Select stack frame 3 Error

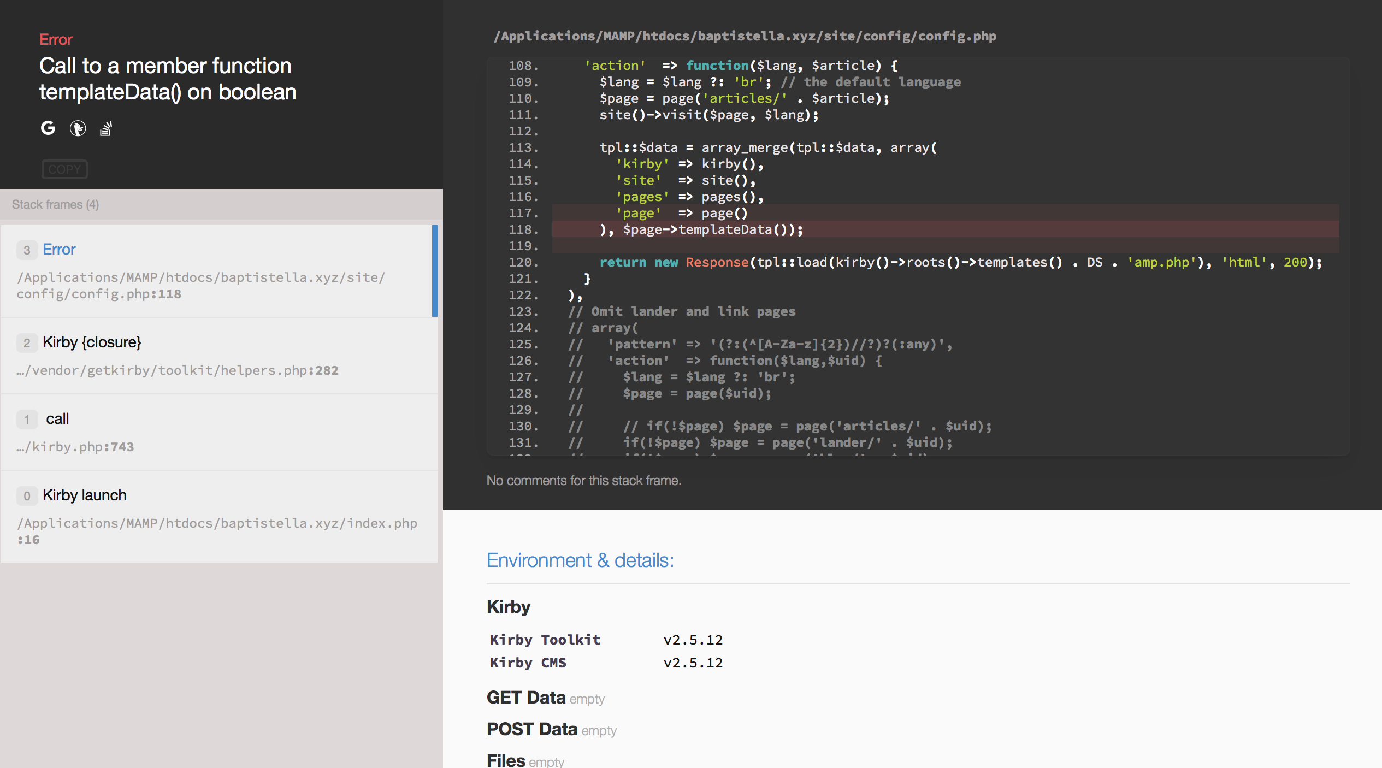coord(218,271)
